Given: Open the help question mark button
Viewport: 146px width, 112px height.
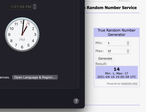Looking at the screenshot, I should 76,101.
